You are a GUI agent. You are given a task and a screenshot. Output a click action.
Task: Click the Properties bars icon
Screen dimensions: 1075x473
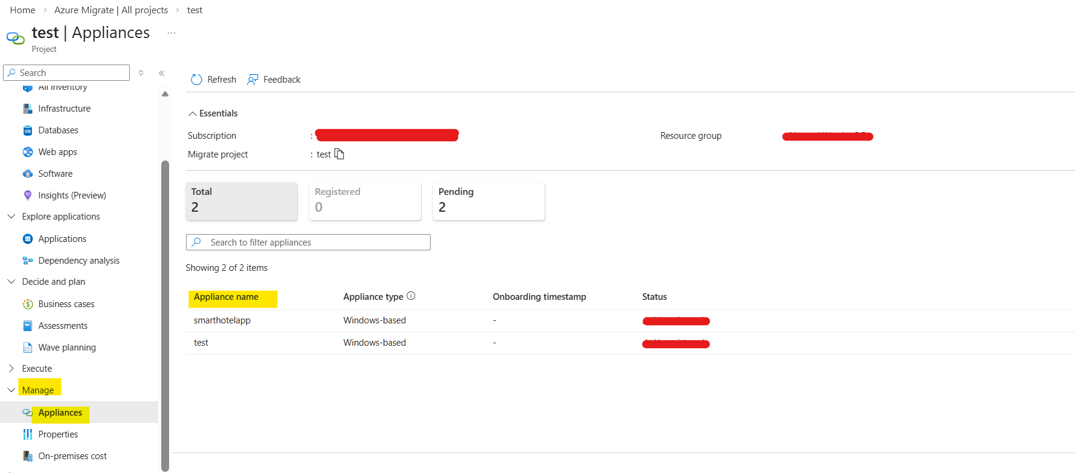[x=28, y=434]
